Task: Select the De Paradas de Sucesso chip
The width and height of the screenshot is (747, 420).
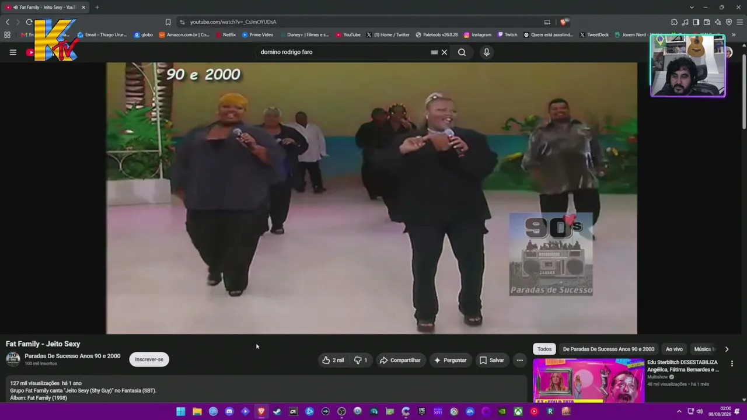Action: pyautogui.click(x=609, y=349)
